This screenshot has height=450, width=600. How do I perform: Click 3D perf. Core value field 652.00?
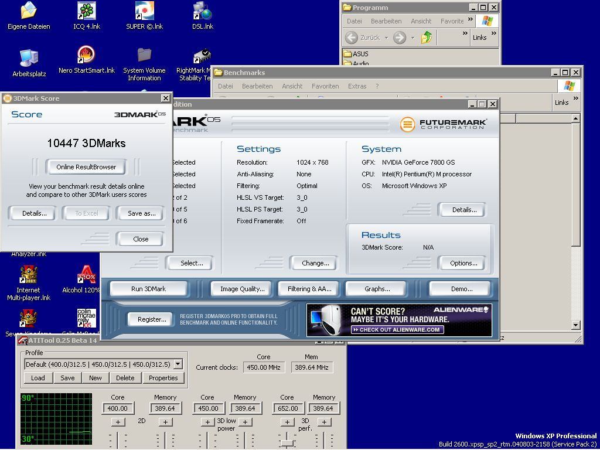point(288,408)
